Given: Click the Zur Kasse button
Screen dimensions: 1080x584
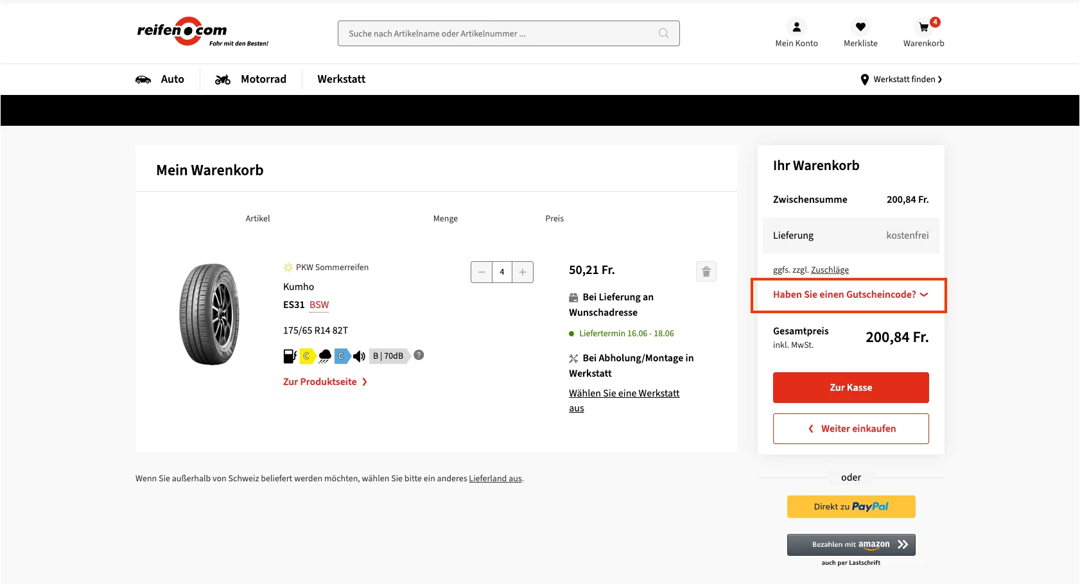Looking at the screenshot, I should tap(851, 388).
